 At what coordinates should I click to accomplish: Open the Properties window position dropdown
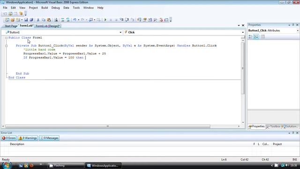click(289, 25)
